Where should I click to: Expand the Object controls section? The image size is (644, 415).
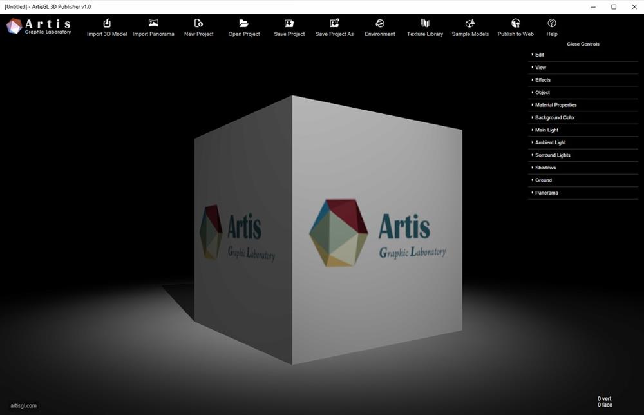coord(583,92)
